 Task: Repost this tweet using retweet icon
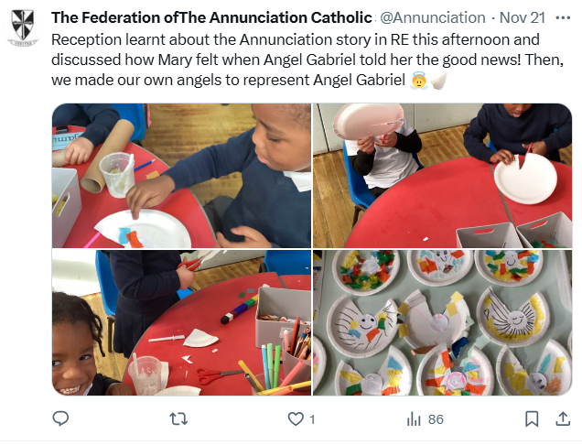tap(178, 419)
